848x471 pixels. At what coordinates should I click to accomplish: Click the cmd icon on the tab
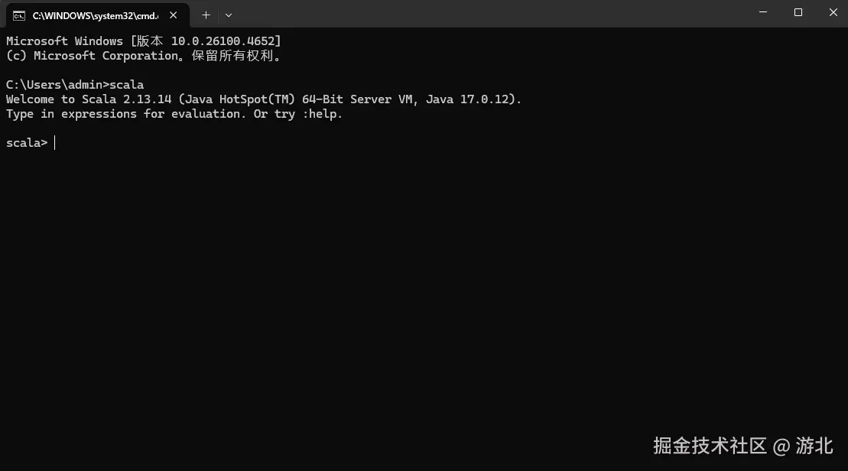pyautogui.click(x=19, y=15)
